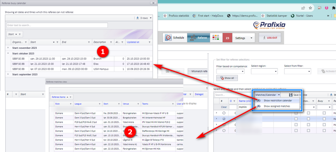Select the match row at Lågehall B
This screenshot has height=152, width=336.
click(119, 140)
